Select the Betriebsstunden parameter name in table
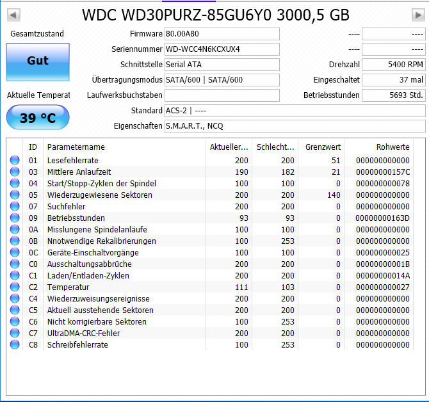 pos(76,218)
